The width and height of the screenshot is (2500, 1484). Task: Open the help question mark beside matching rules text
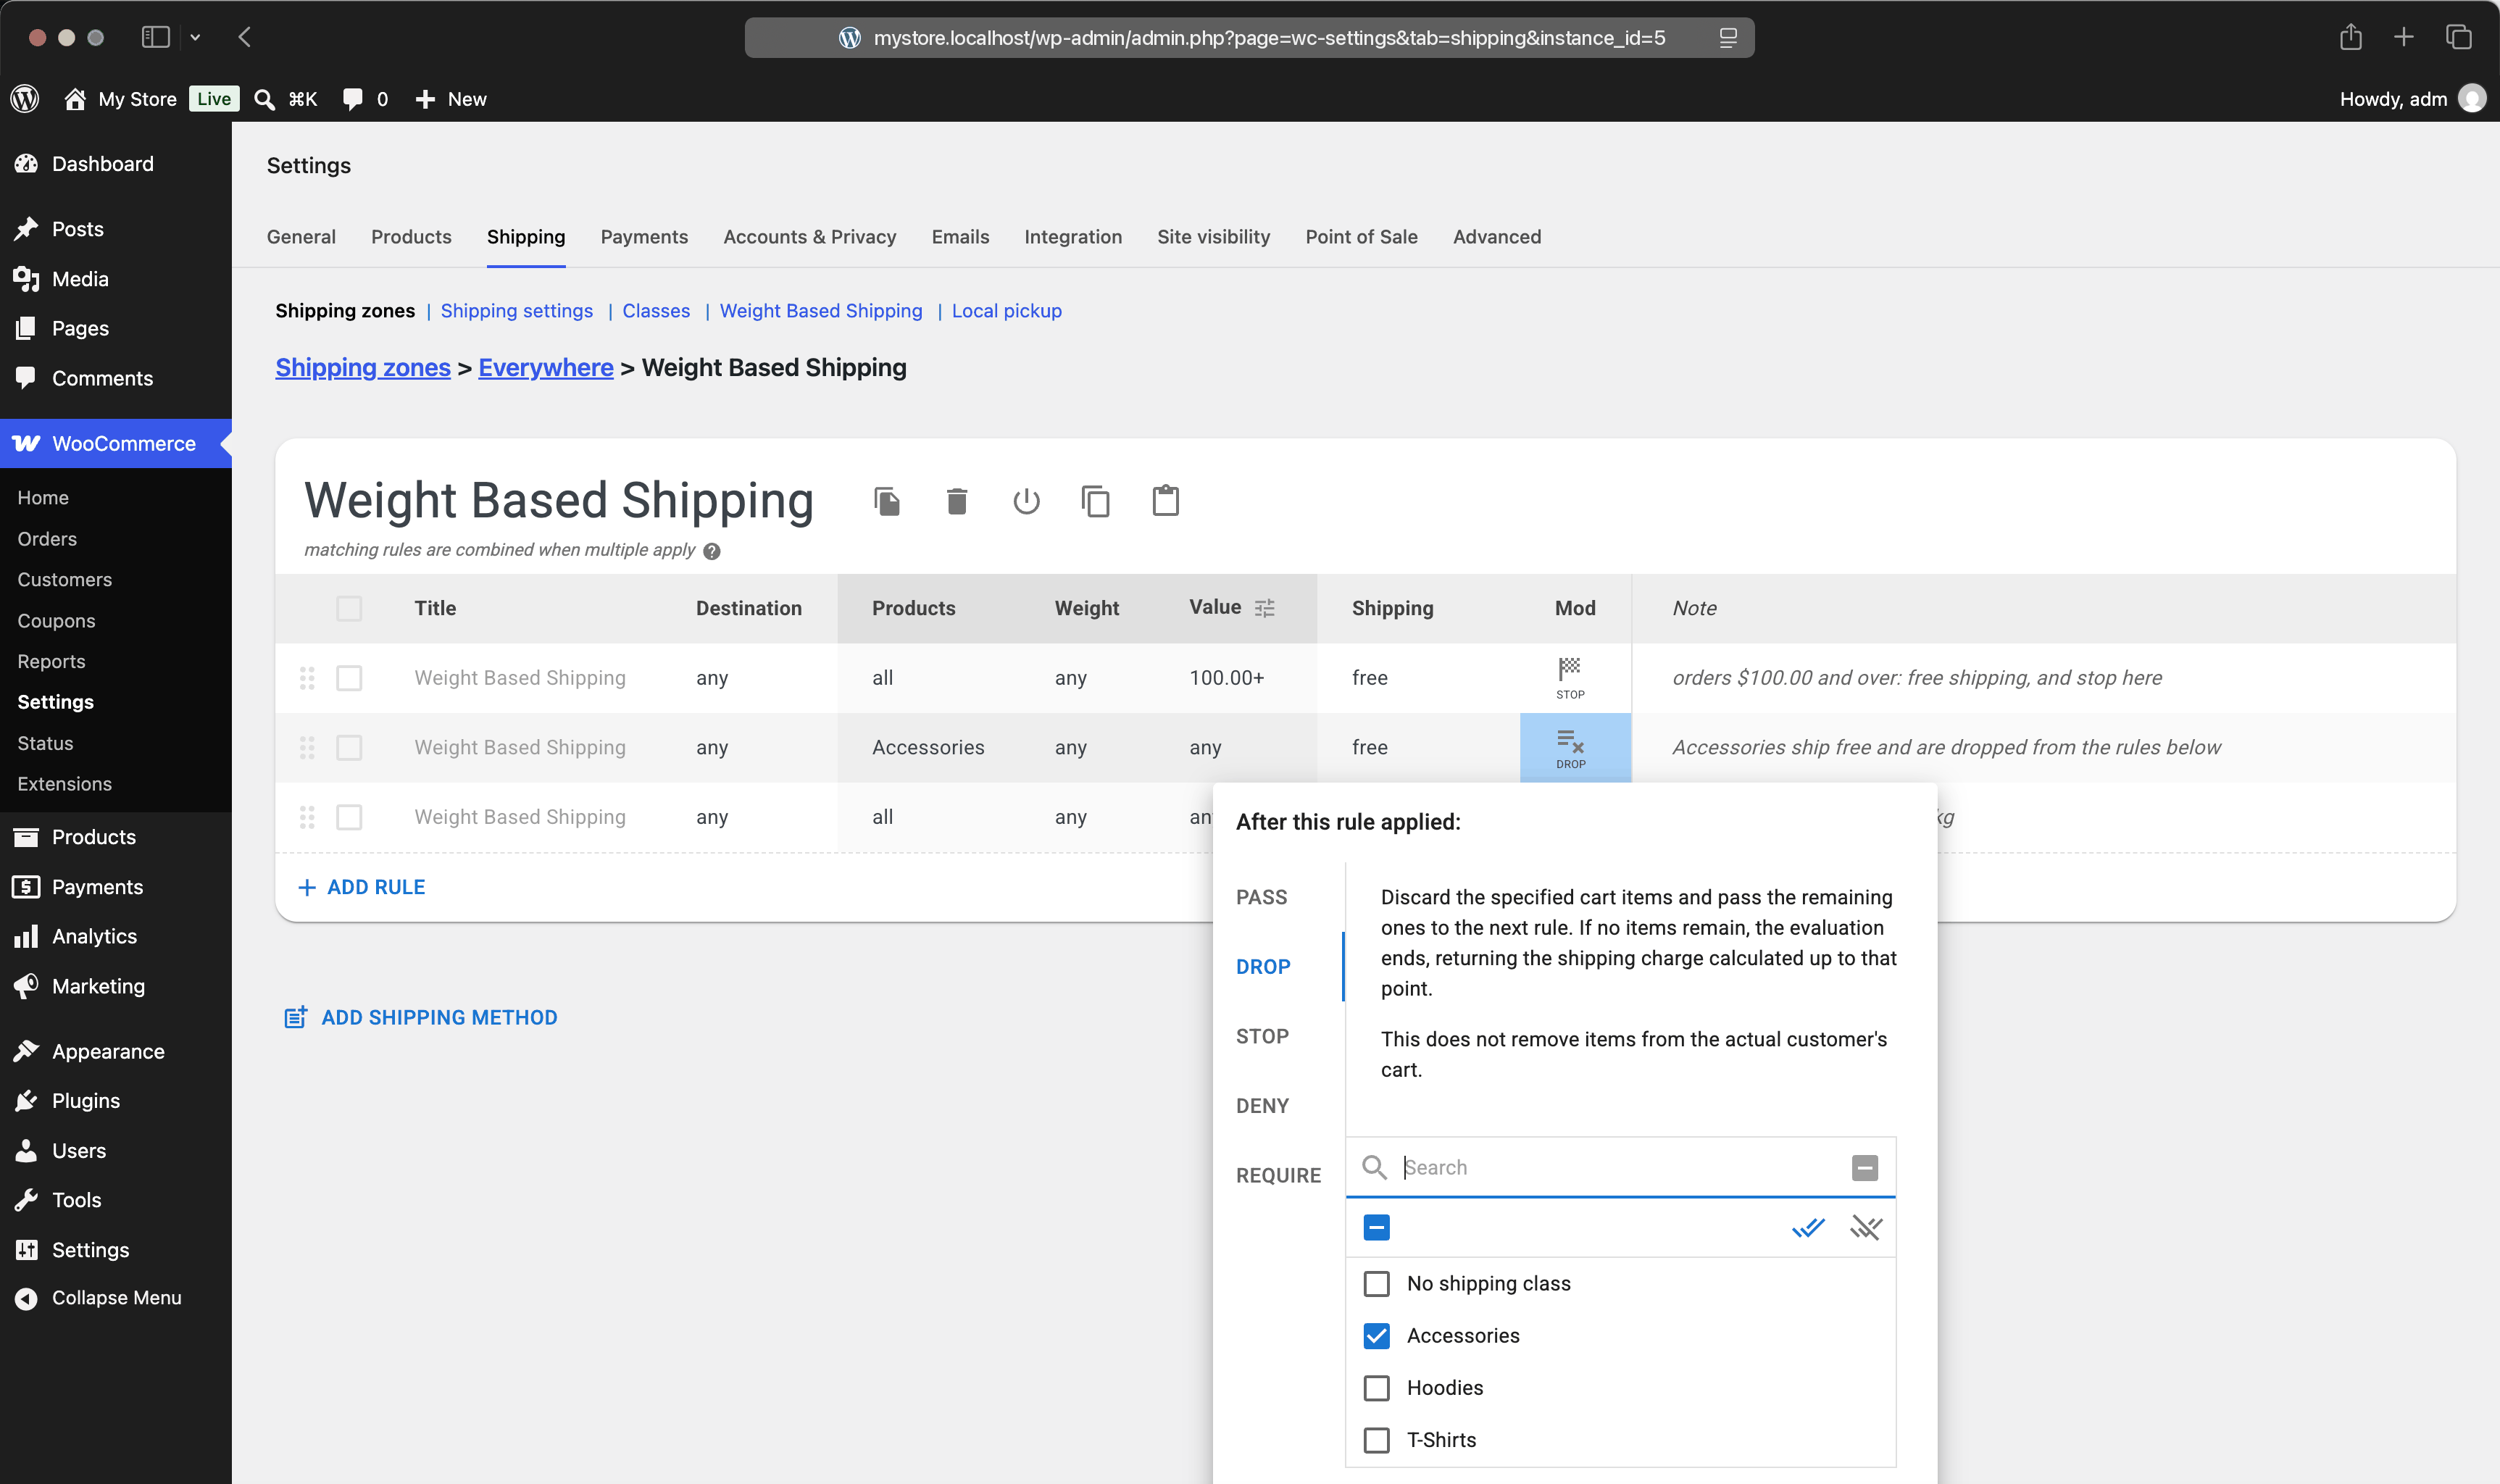(x=712, y=551)
